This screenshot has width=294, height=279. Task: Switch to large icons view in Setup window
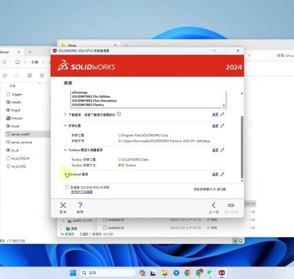[x=241, y=241]
